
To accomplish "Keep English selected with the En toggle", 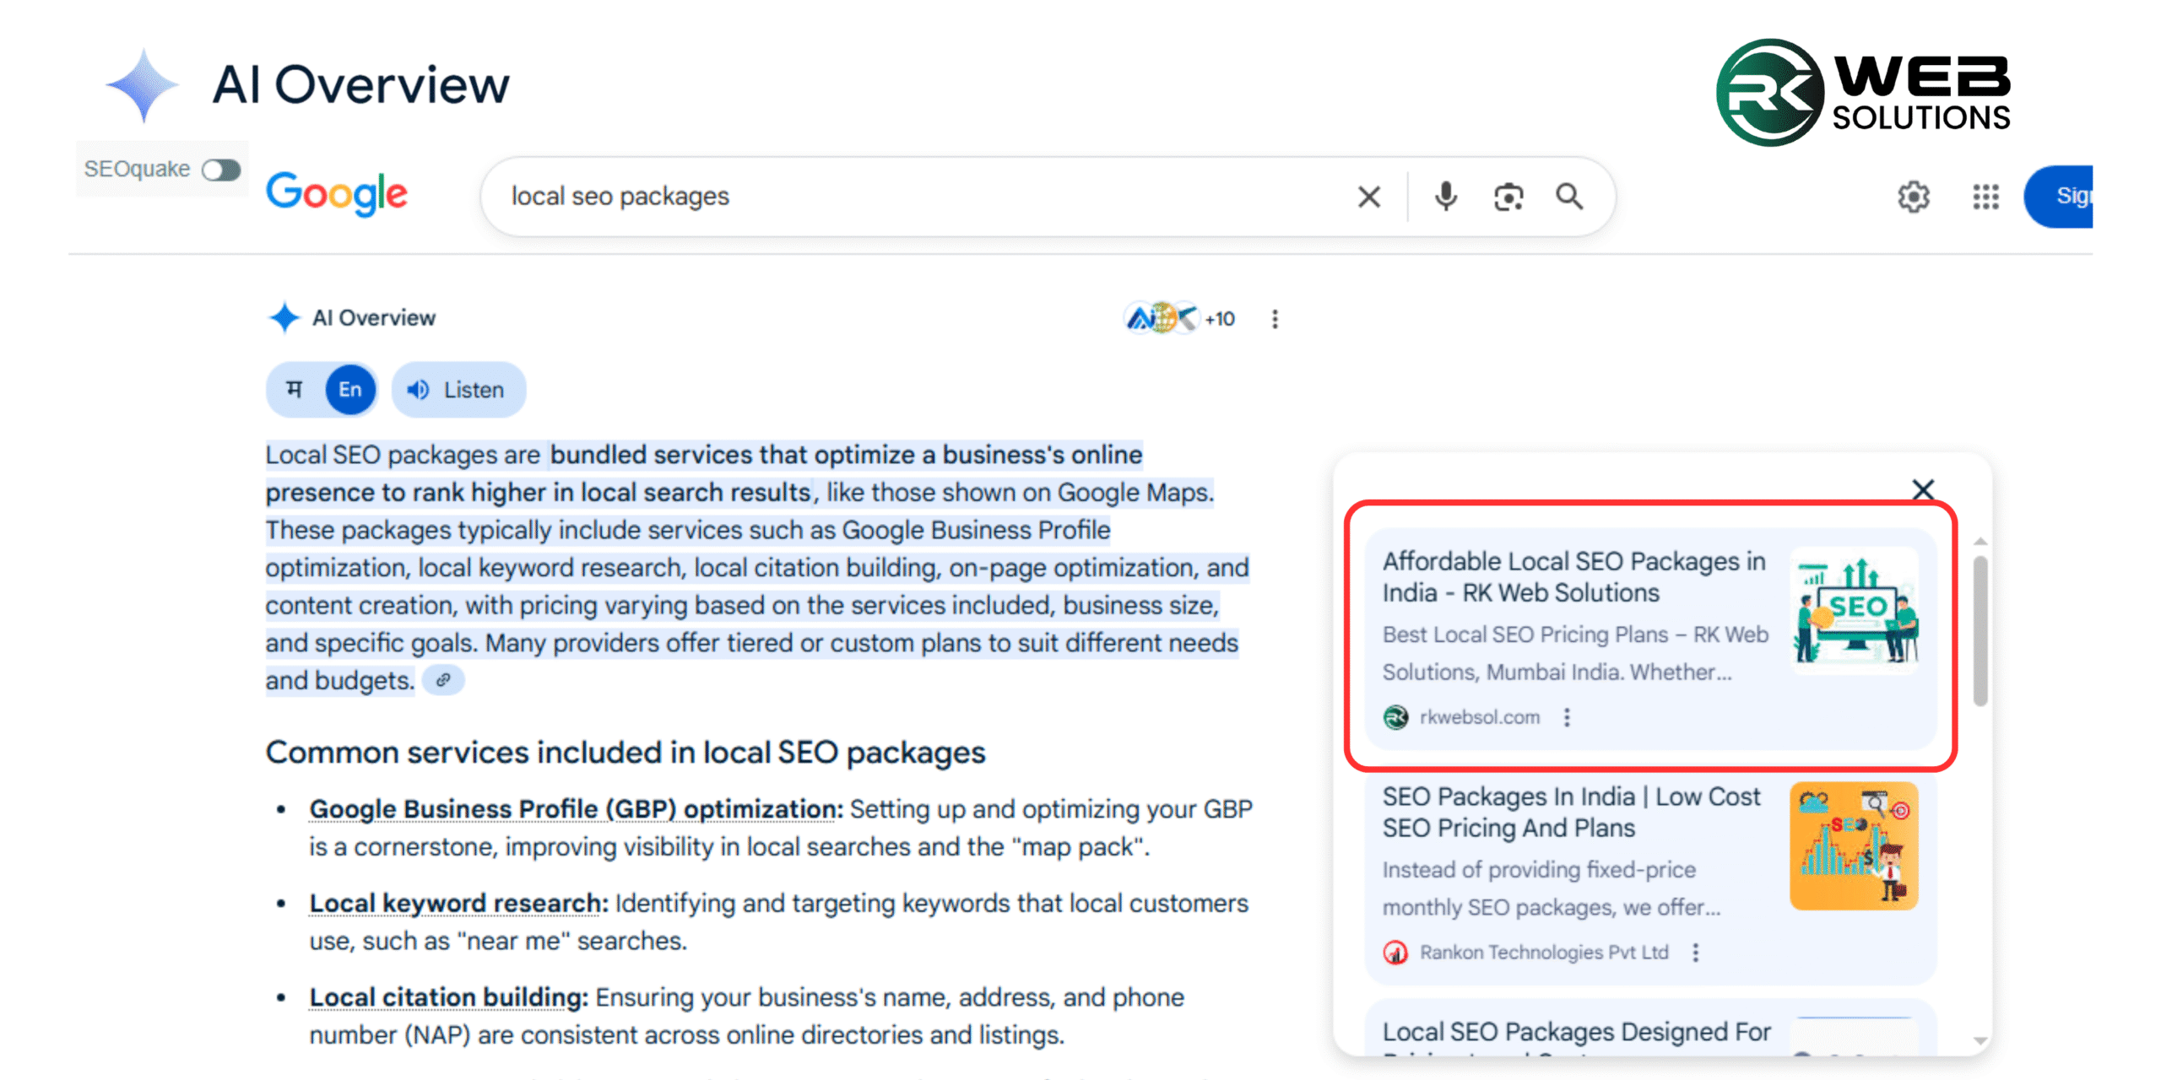I will pyautogui.click(x=349, y=389).
